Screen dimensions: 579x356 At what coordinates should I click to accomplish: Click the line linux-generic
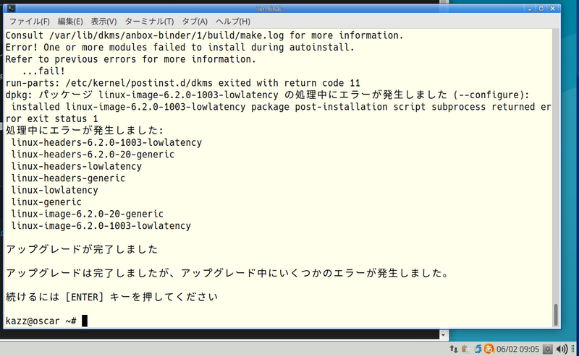[x=46, y=202]
